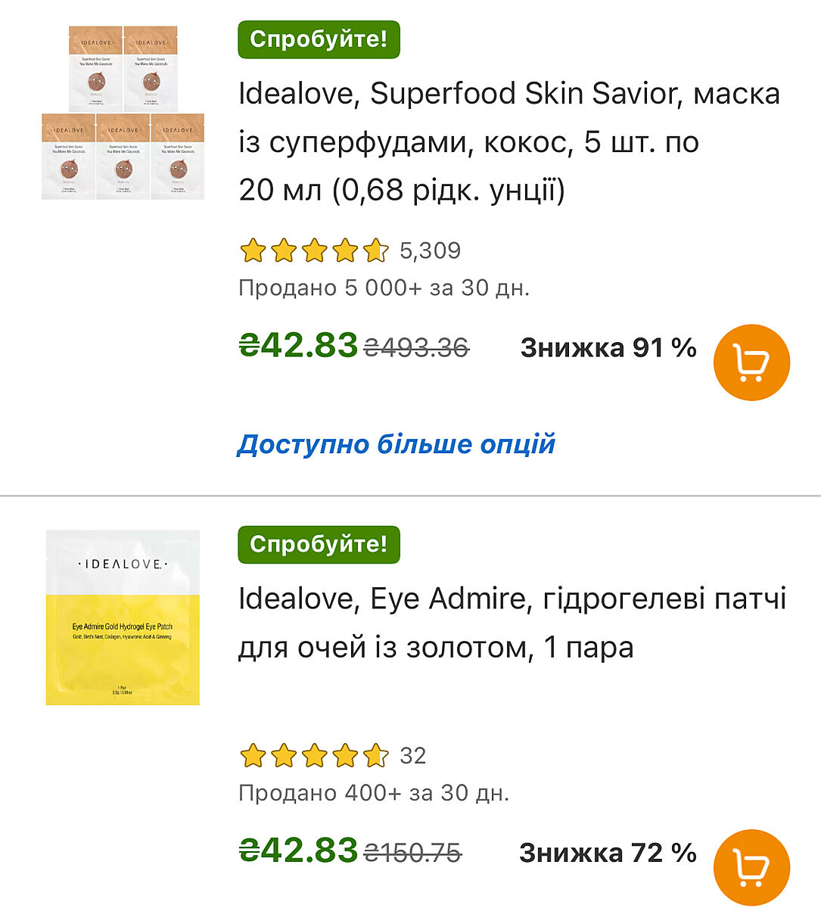Open the Idealove coconut mask product image
This screenshot has width=821, height=908.
(x=123, y=113)
